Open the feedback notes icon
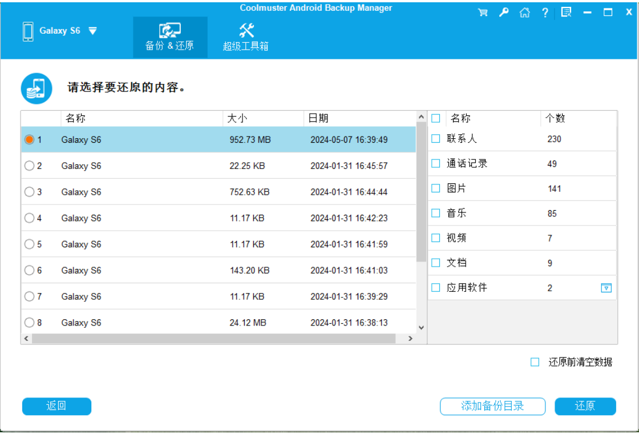 point(566,12)
